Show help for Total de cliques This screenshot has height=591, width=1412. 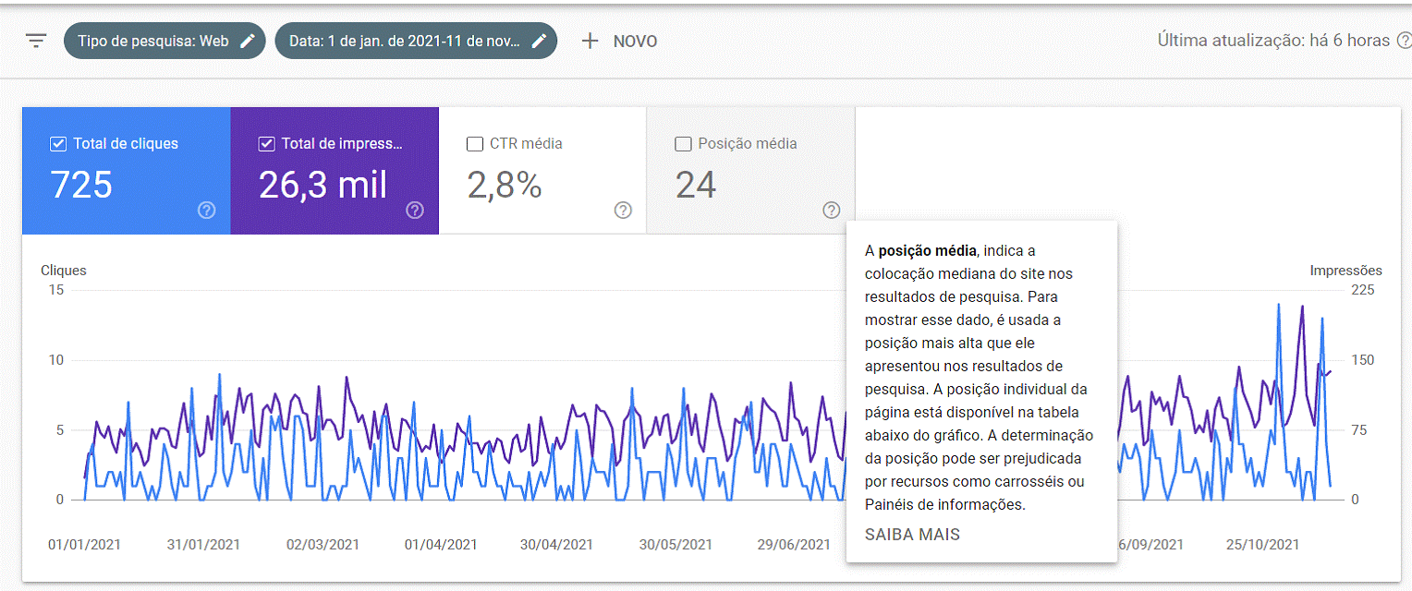click(x=207, y=211)
